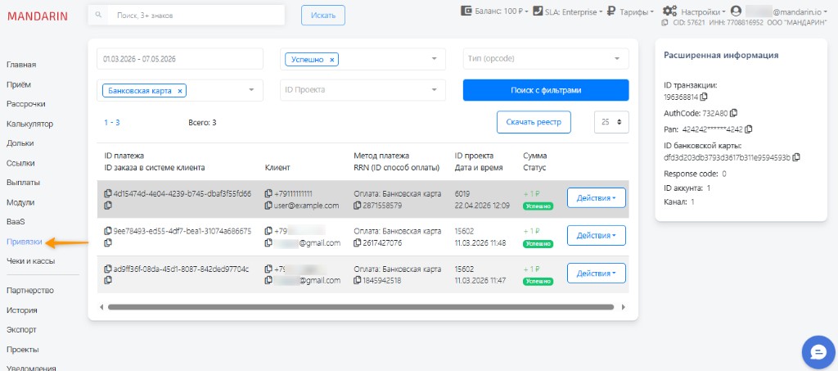The width and height of the screenshot is (838, 371).
Task: Click the settings gears icon
Action: (669, 11)
